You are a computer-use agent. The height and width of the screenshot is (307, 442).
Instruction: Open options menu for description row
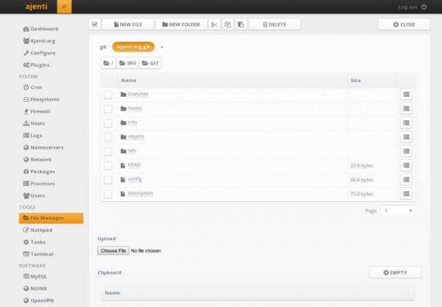tap(406, 194)
